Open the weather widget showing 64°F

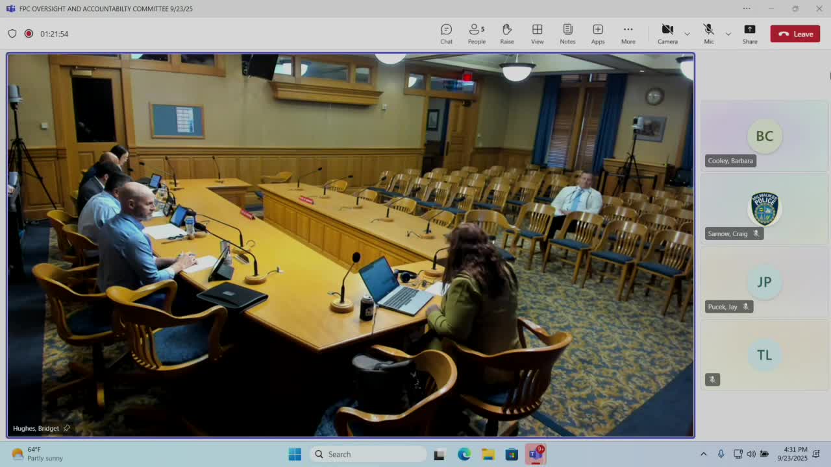(x=38, y=454)
